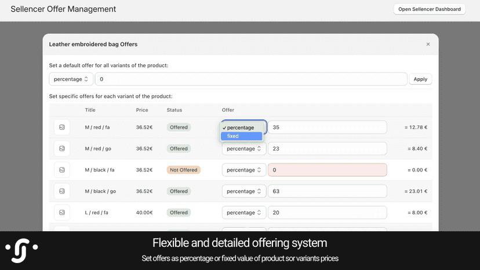Edit highlighted offer value 0 for M / black / fa

327,170
